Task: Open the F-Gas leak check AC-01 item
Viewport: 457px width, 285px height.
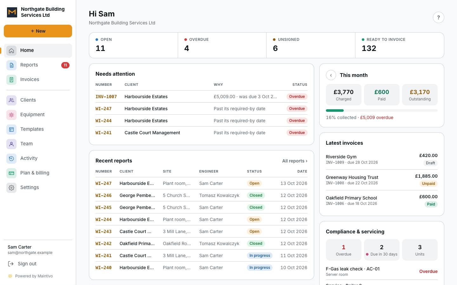Action: pyautogui.click(x=381, y=271)
